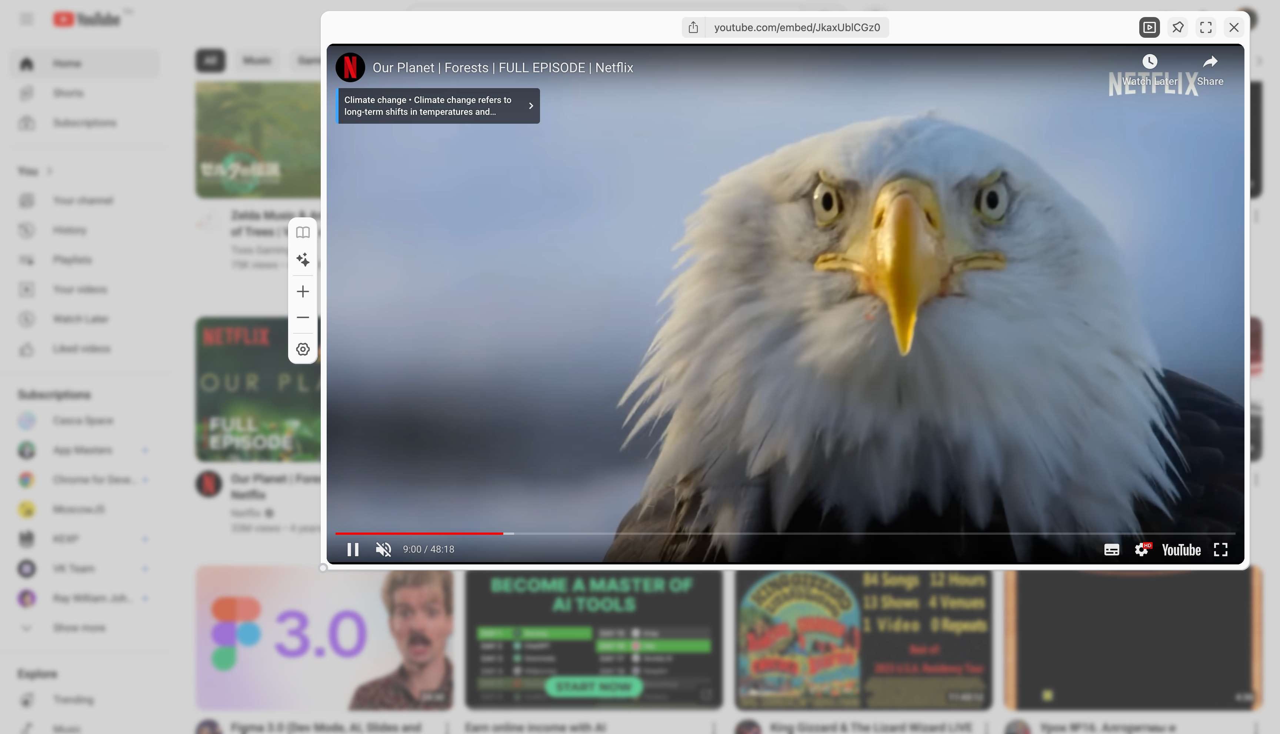Click the picture-in-picture player icon in header
1280x734 pixels.
point(1149,27)
